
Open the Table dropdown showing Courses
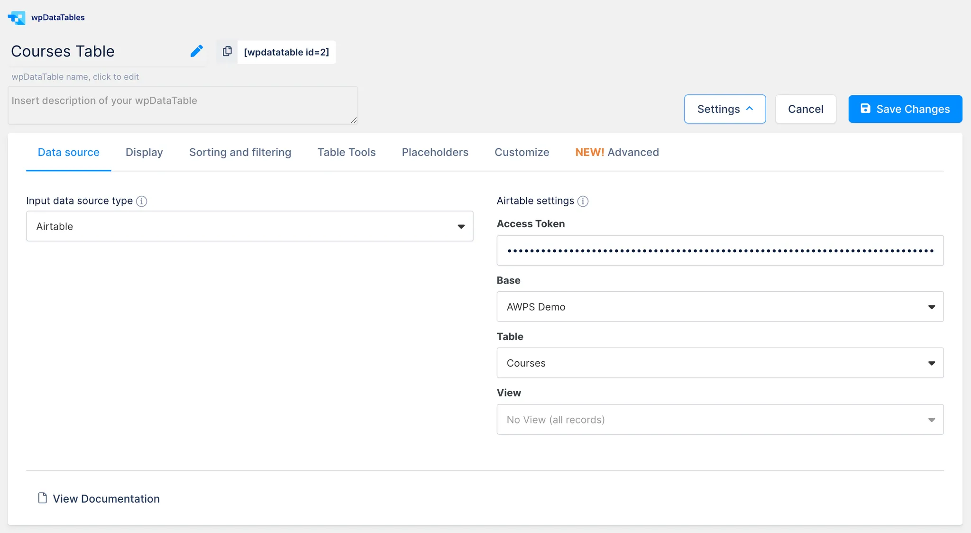click(720, 363)
